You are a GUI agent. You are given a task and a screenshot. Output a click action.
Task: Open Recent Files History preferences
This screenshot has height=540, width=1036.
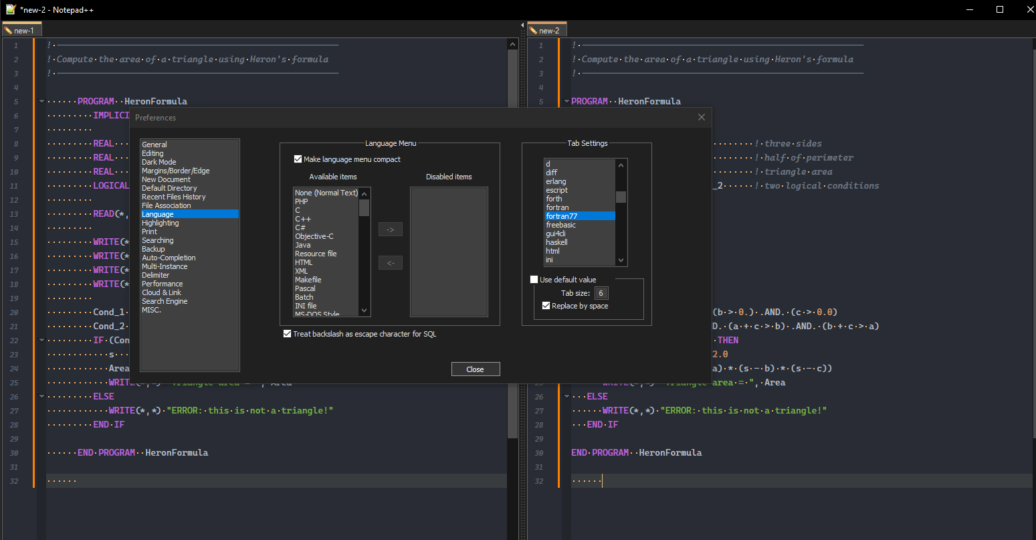tap(189, 197)
